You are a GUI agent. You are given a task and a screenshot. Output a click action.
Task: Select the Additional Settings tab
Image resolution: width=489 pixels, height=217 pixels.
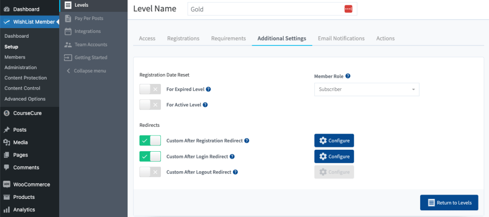click(282, 38)
